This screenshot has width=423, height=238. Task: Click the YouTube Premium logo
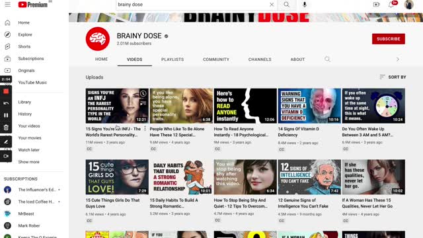(33, 5)
